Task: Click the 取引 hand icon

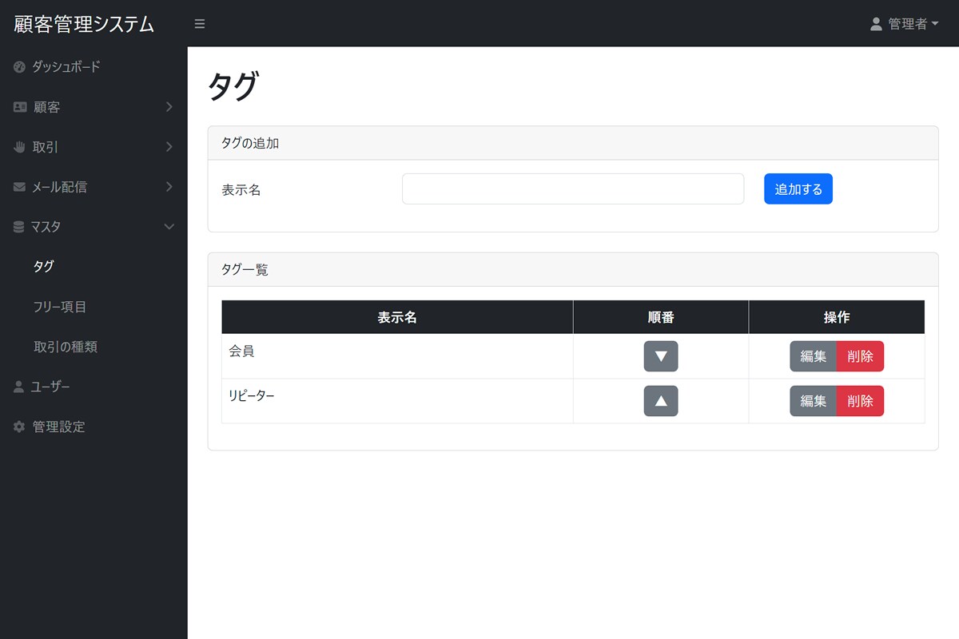Action: (x=20, y=147)
